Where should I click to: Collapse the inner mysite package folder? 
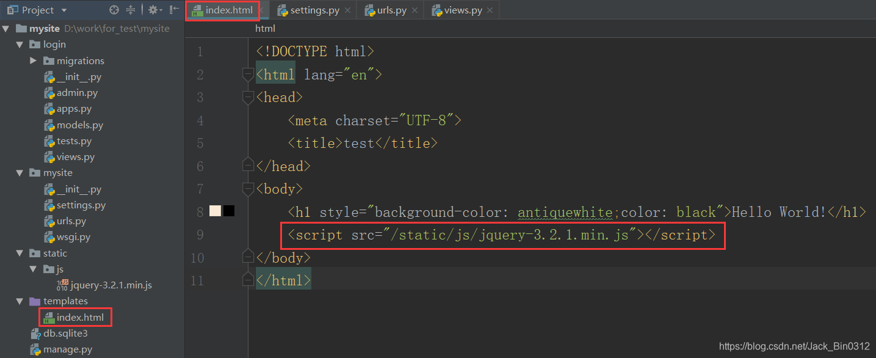pyautogui.click(x=20, y=173)
